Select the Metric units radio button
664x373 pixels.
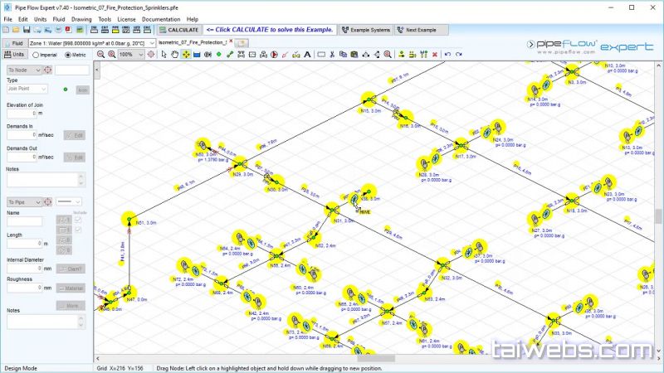click(x=68, y=55)
